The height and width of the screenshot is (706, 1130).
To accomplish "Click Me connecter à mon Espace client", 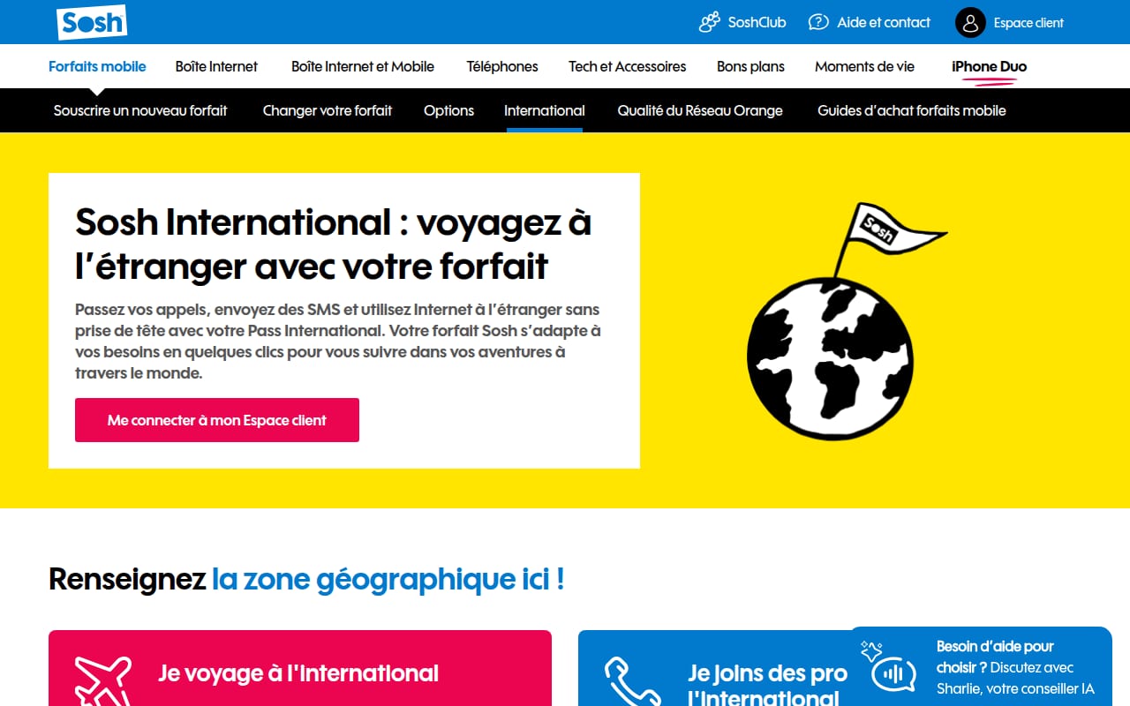I will pyautogui.click(x=217, y=420).
